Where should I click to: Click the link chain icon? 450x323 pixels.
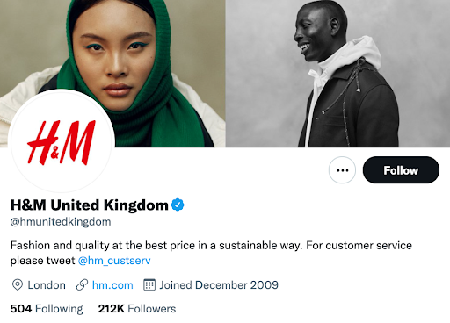click(82, 284)
